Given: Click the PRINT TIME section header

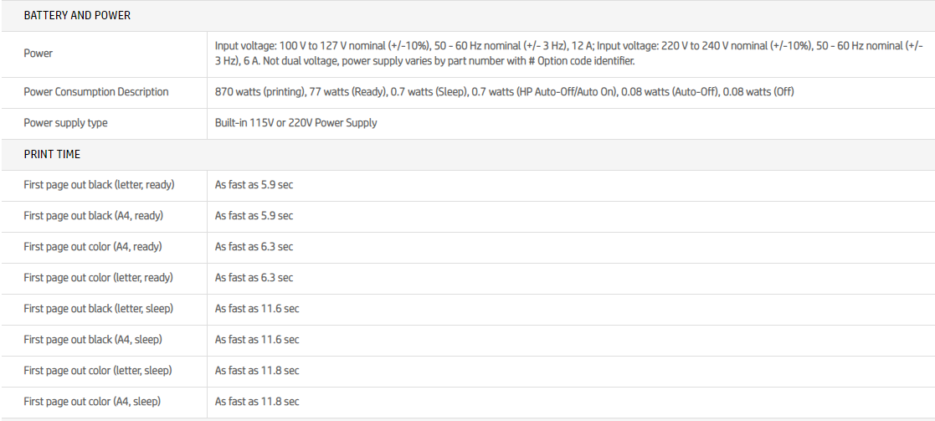Looking at the screenshot, I should pyautogui.click(x=52, y=154).
